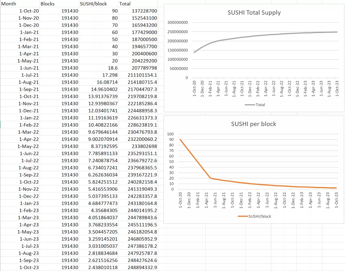Click the 1-Apr-23 month cell
This screenshot has height=271, width=345.
(20, 225)
